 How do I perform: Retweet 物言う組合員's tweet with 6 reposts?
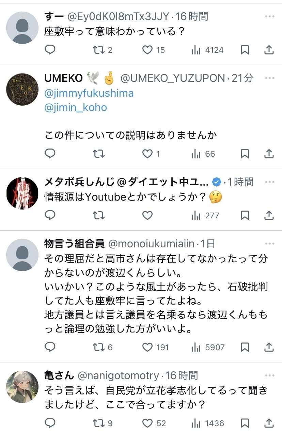pyautogui.click(x=99, y=347)
